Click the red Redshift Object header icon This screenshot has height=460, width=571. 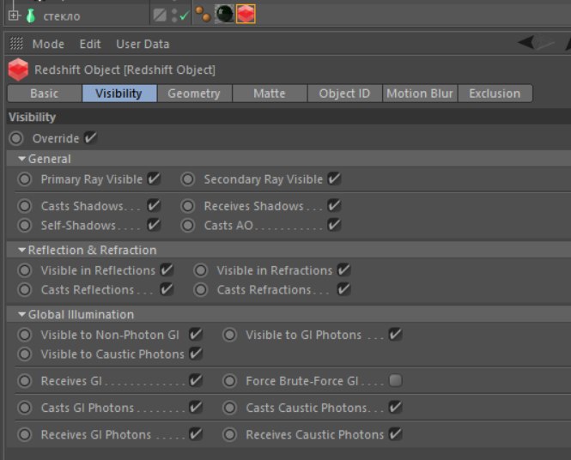tap(18, 70)
